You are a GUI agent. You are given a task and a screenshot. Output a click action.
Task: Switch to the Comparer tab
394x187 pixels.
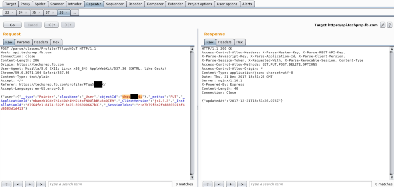click(x=155, y=4)
